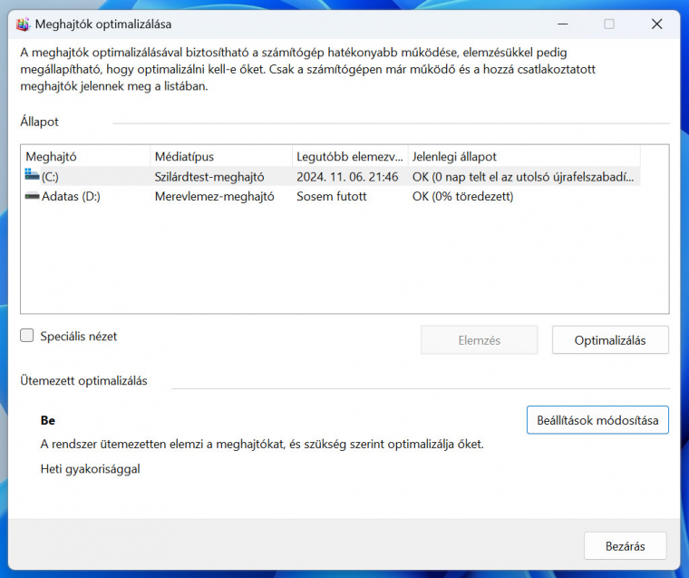Click the Optimalizálás button
Viewport: 689px width, 578px height.
(x=610, y=340)
